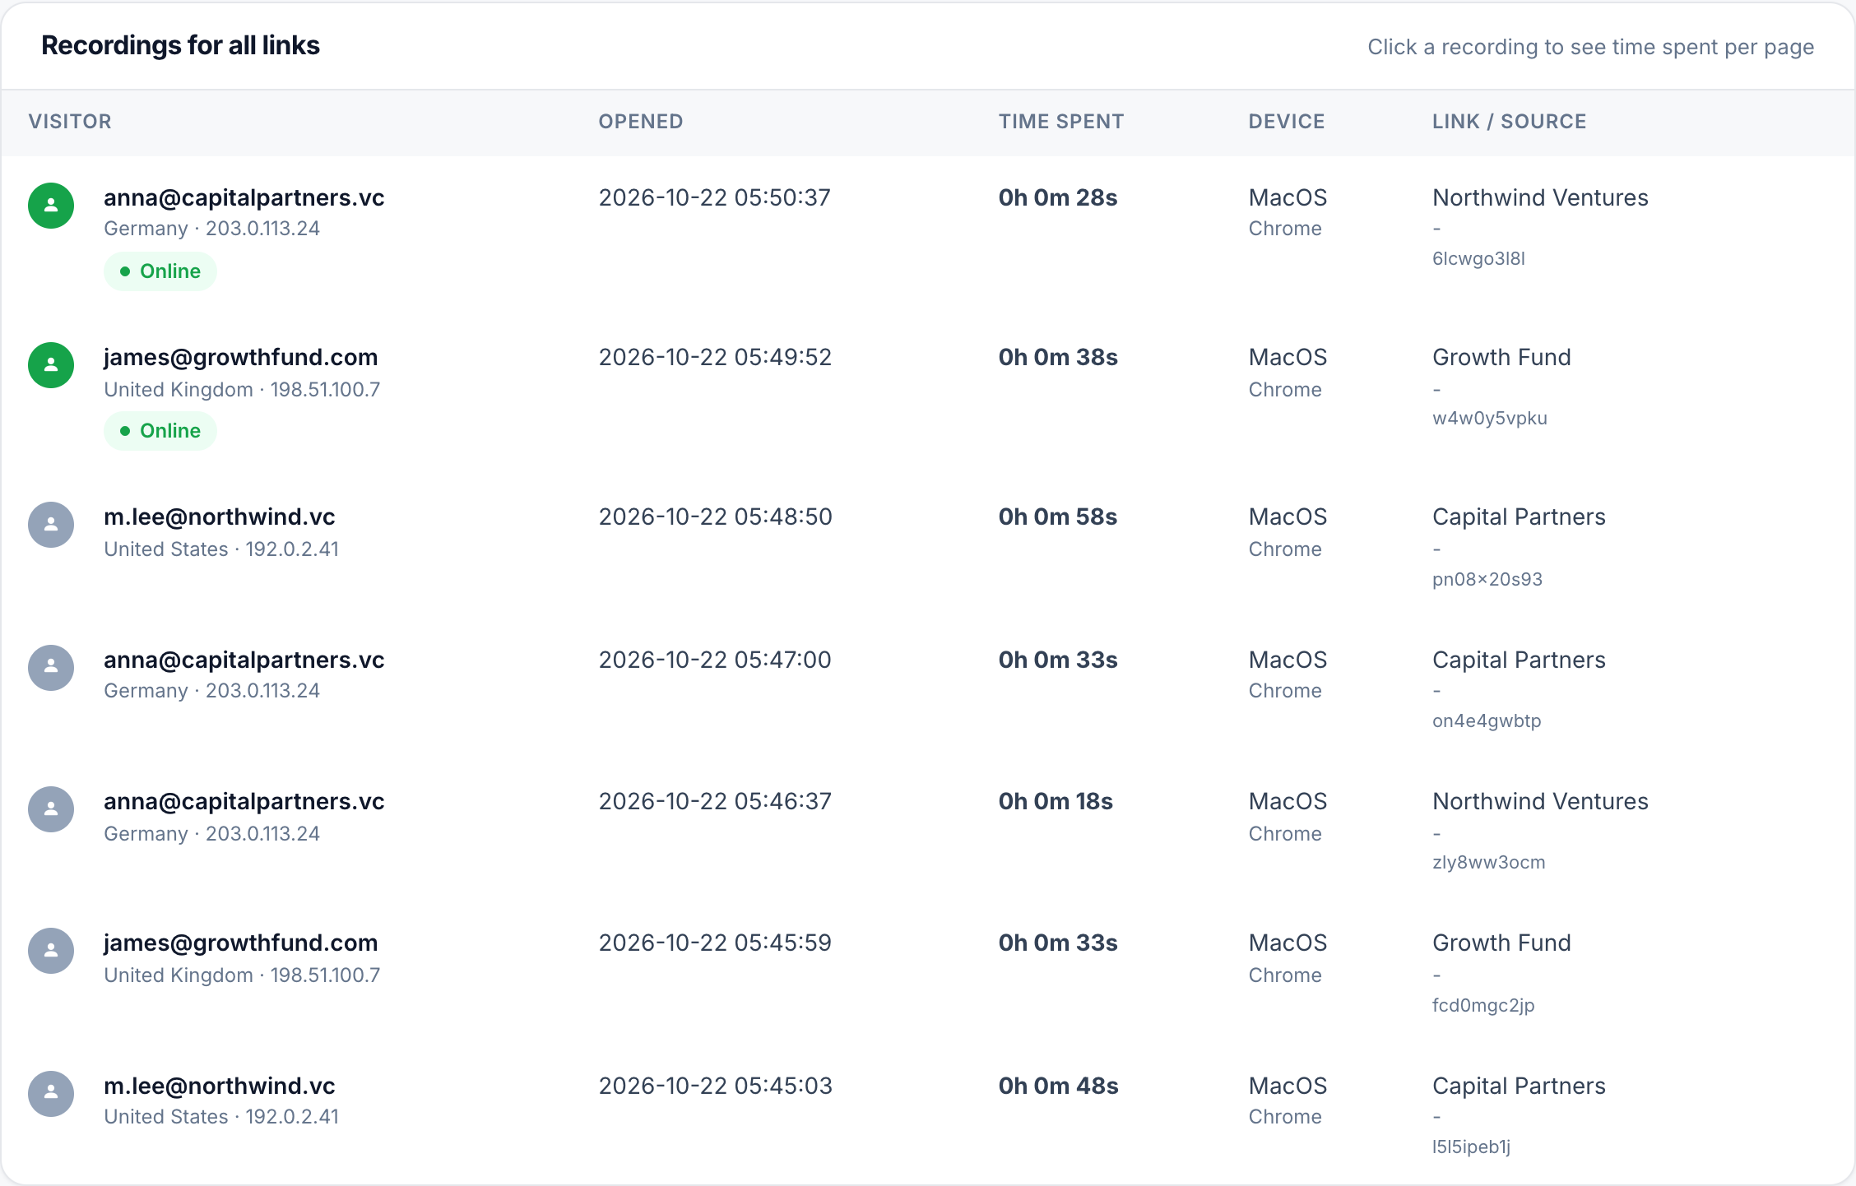The height and width of the screenshot is (1186, 1856).
Task: Click Online badge under anna@capitalpartners.vc
Action: [x=160, y=271]
